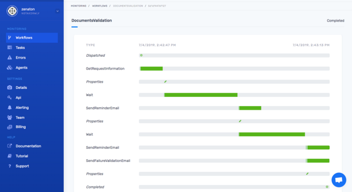
Task: Click the first Properties pencil marker
Action: click(x=165, y=82)
